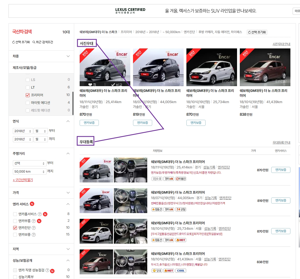This screenshot has height=279, width=300.
Task: Click 엔카진단 link in 819만원 listing
Action: (x=225, y=198)
